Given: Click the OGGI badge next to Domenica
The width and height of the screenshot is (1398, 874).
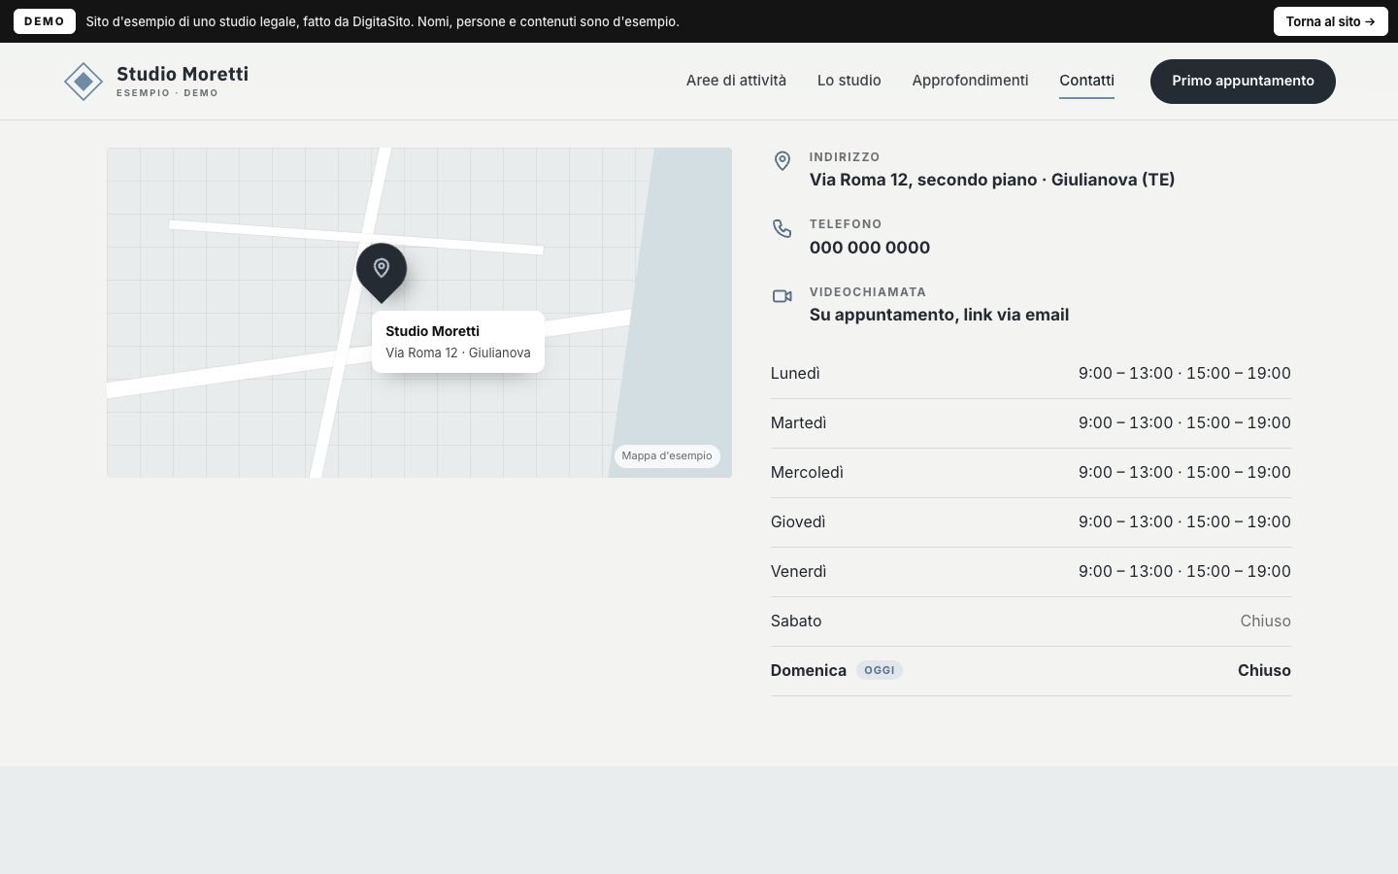Looking at the screenshot, I should pos(880,670).
